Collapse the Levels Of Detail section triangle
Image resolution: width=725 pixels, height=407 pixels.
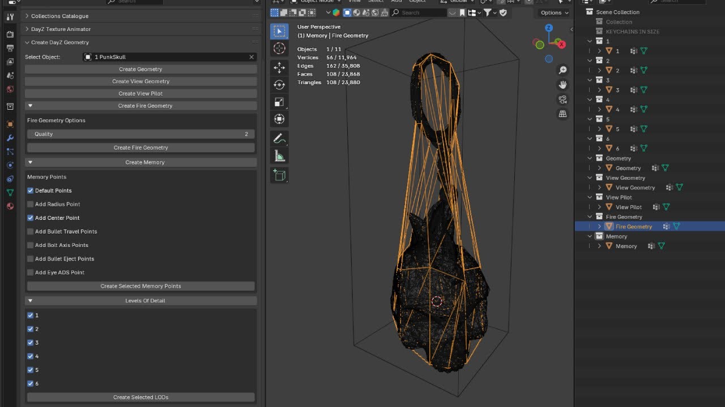coord(31,301)
